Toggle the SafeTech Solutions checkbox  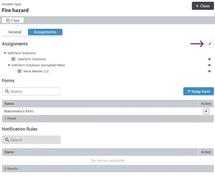[13, 59]
